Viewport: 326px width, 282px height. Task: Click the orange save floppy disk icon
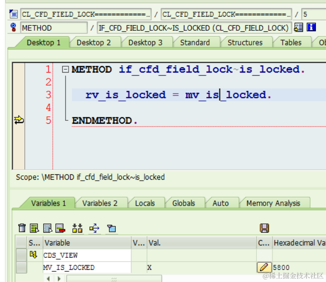(x=264, y=228)
